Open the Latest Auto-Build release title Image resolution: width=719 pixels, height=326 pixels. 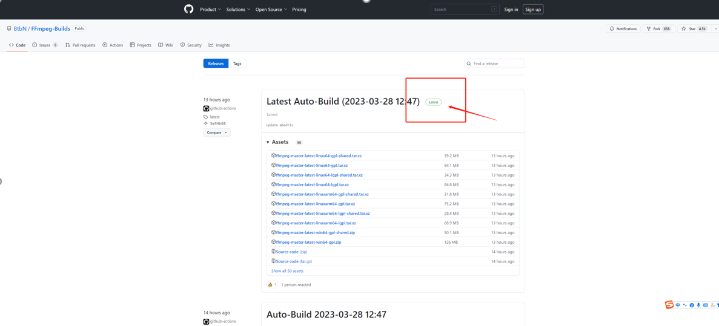point(343,102)
